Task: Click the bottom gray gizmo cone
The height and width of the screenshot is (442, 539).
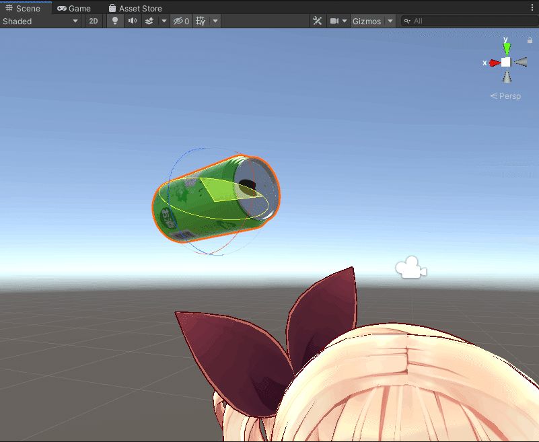Action: click(507, 75)
